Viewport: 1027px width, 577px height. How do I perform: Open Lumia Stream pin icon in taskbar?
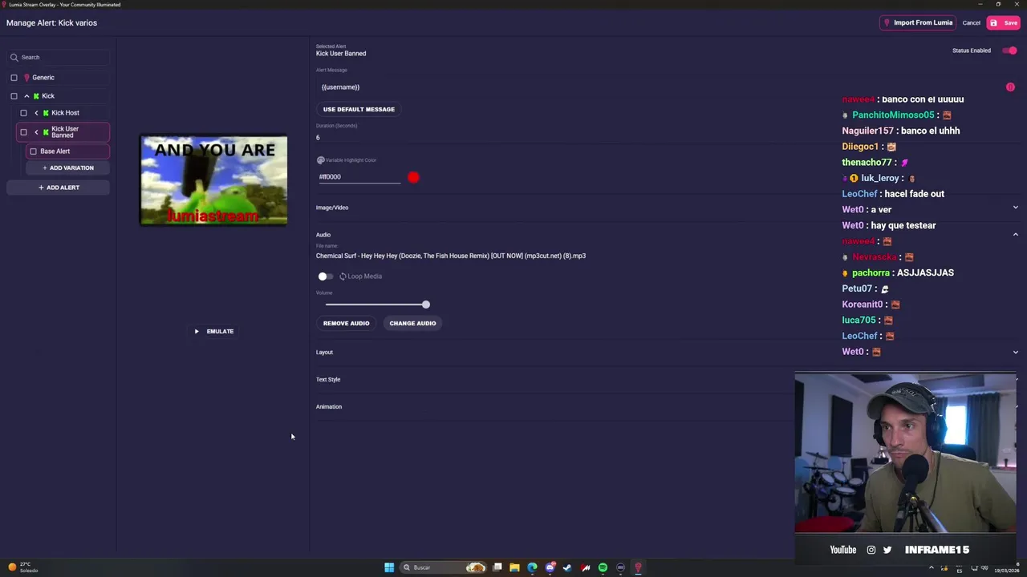(x=638, y=567)
